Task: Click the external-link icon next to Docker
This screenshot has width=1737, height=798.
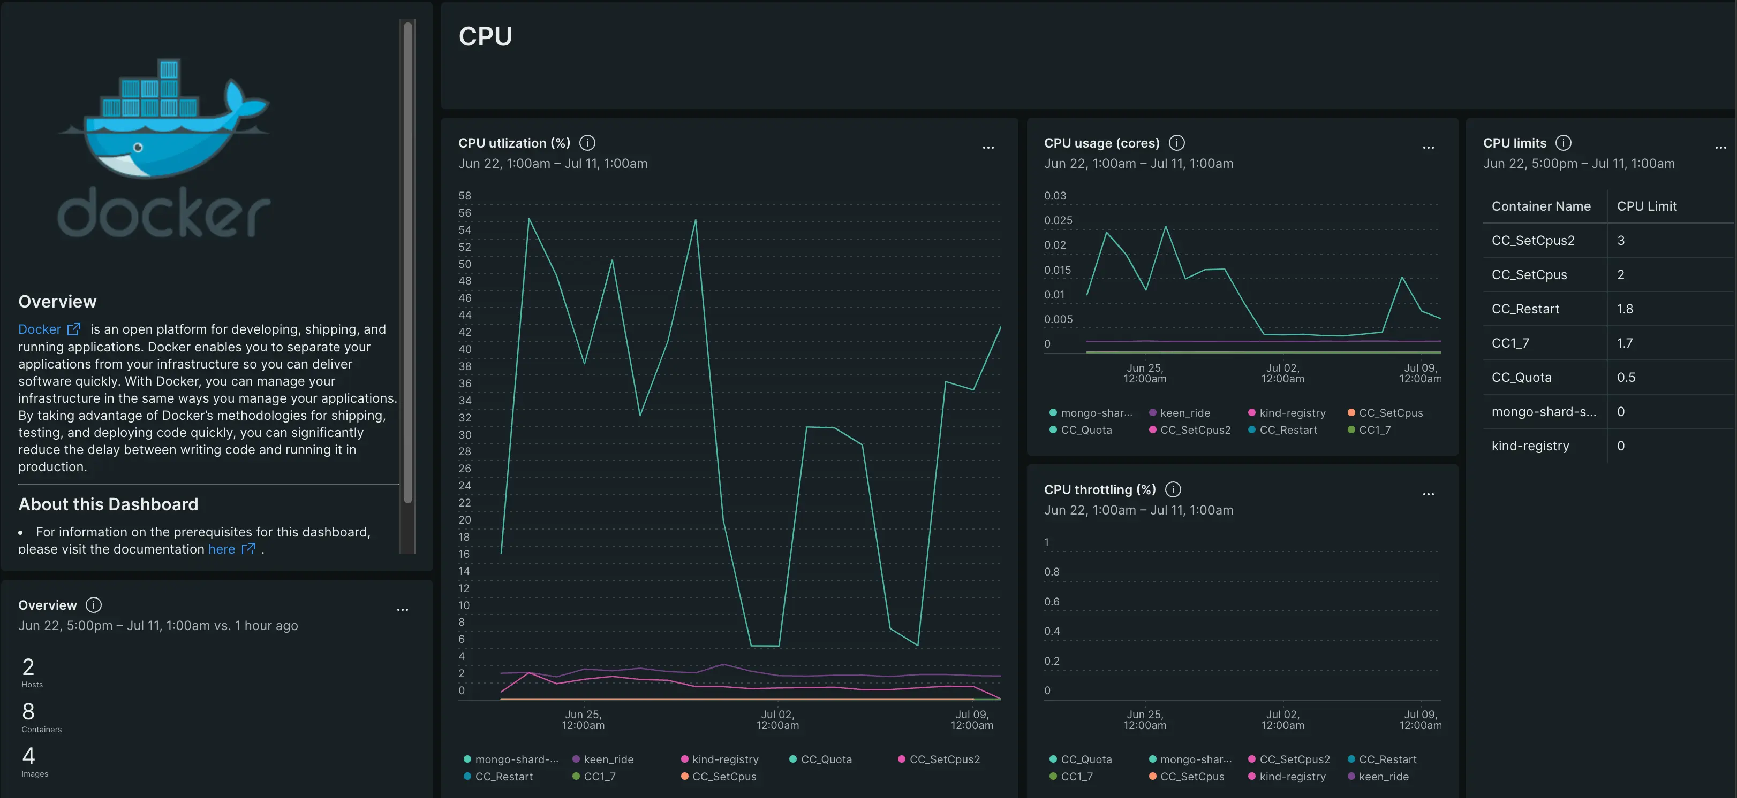Action: (x=74, y=328)
